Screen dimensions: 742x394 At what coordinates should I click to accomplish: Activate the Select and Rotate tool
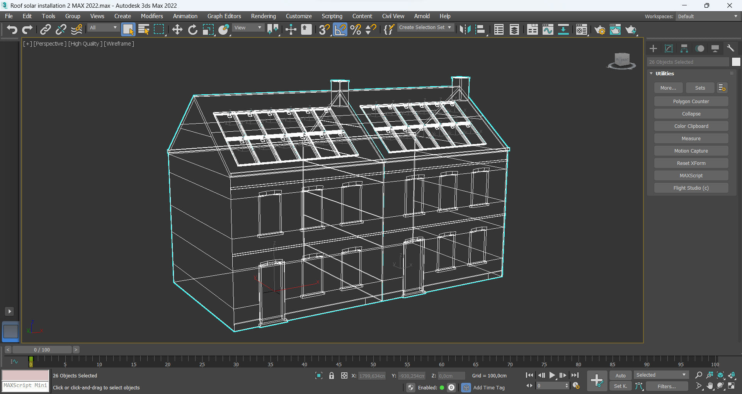click(x=192, y=29)
